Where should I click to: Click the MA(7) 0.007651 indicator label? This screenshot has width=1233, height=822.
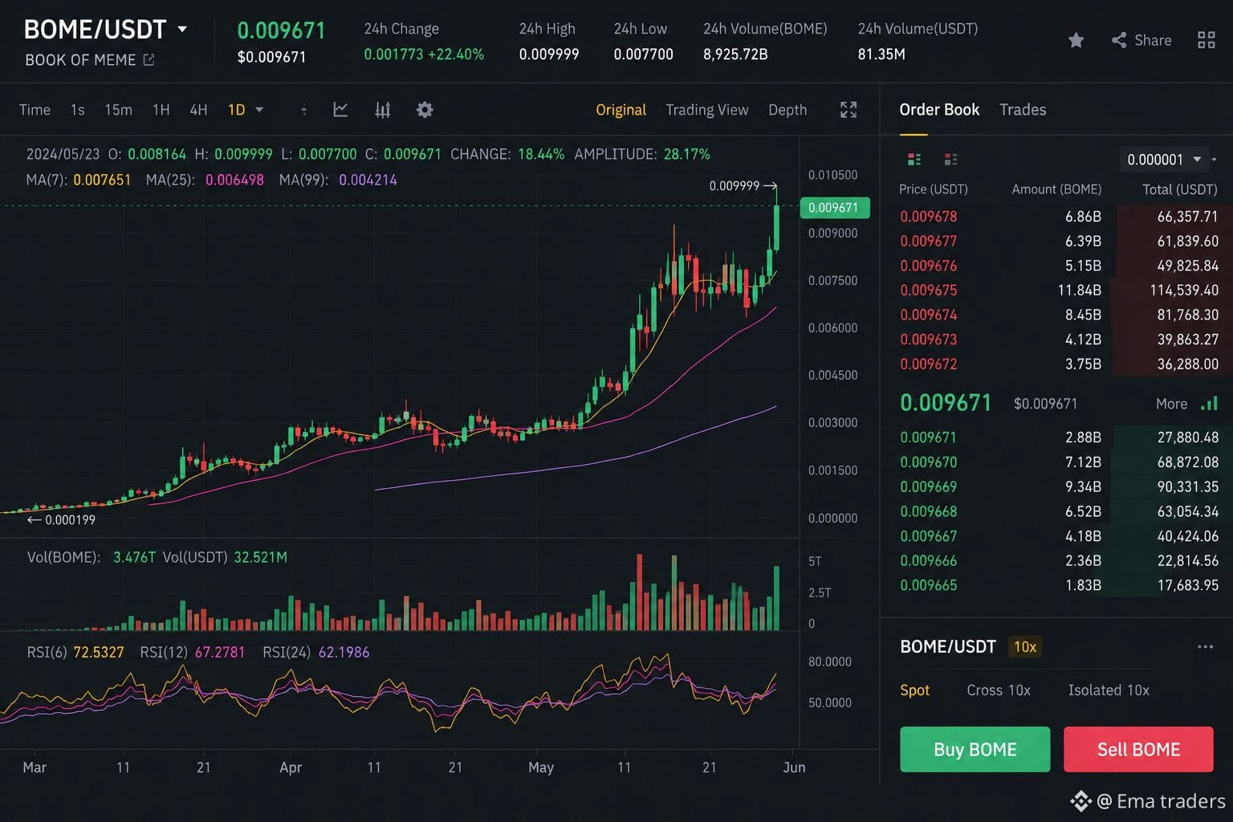click(78, 180)
